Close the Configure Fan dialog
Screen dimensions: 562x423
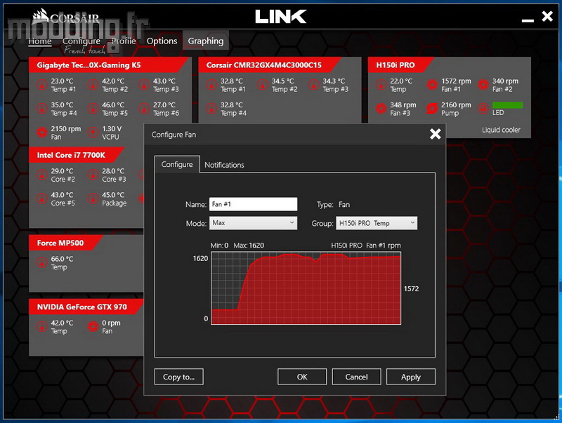435,134
